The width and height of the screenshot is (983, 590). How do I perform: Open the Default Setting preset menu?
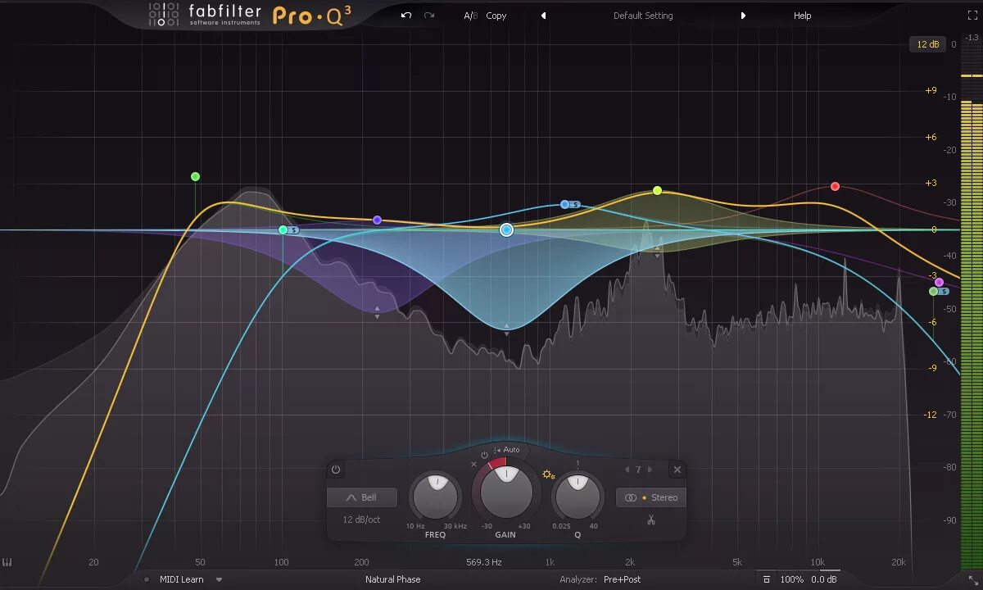(643, 16)
